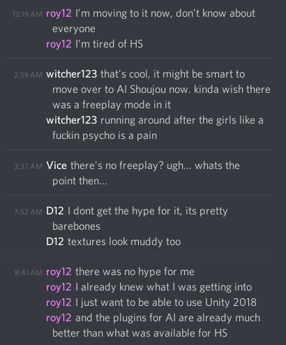Click witcher123 username beside 'running around' message
This screenshot has width=286, height=345.
[x=72, y=120]
